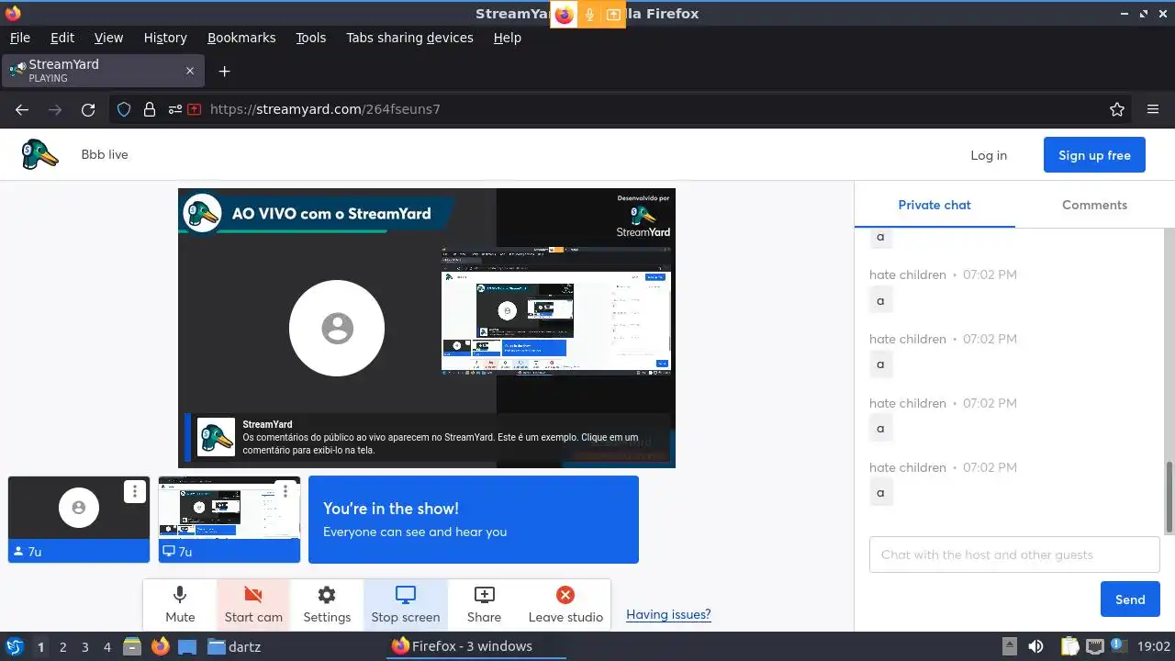This screenshot has width=1175, height=661.
Task: Switch to the Private chat tab
Action: click(x=934, y=205)
